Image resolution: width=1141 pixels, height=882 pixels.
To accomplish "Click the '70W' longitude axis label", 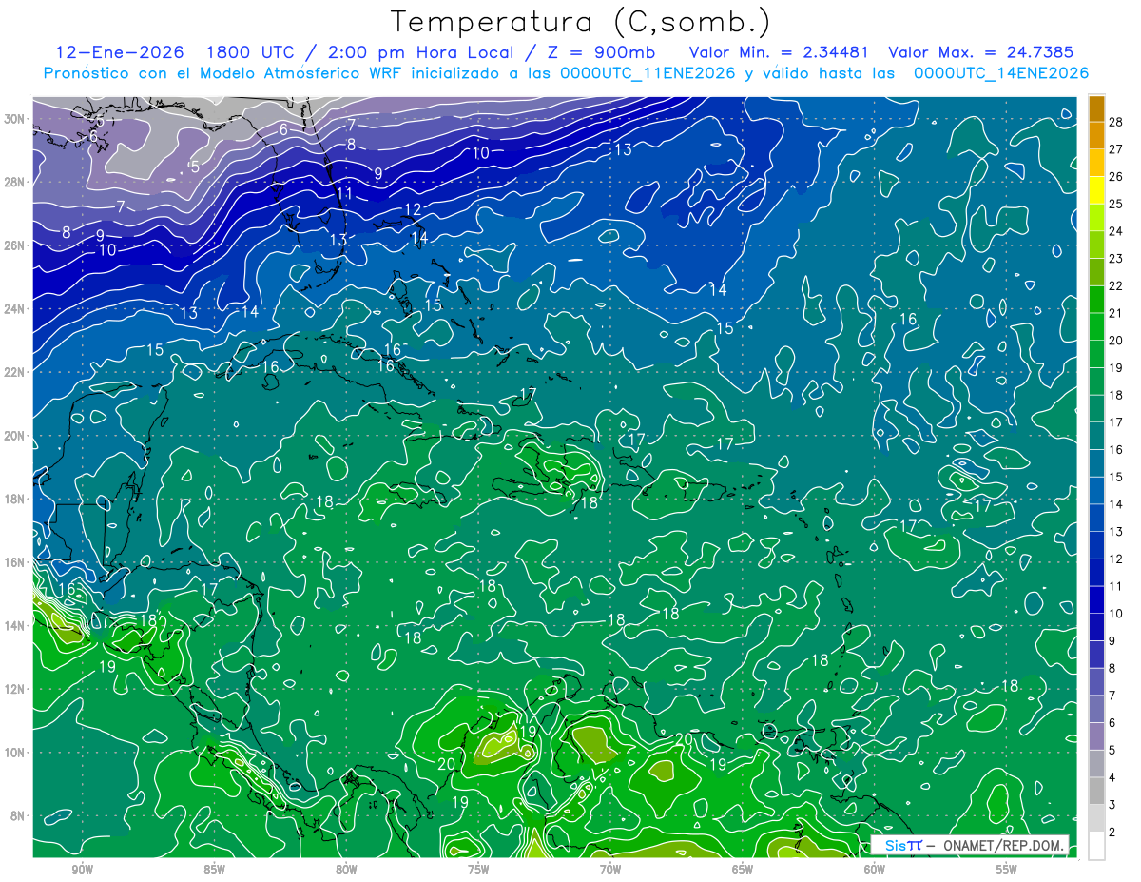I will pyautogui.click(x=610, y=870).
